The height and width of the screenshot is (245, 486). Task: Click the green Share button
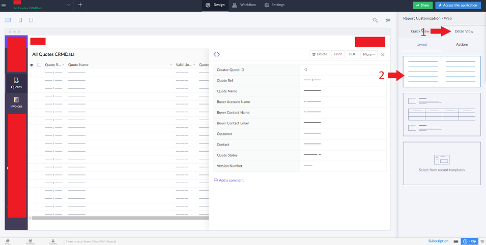pyautogui.click(x=422, y=5)
